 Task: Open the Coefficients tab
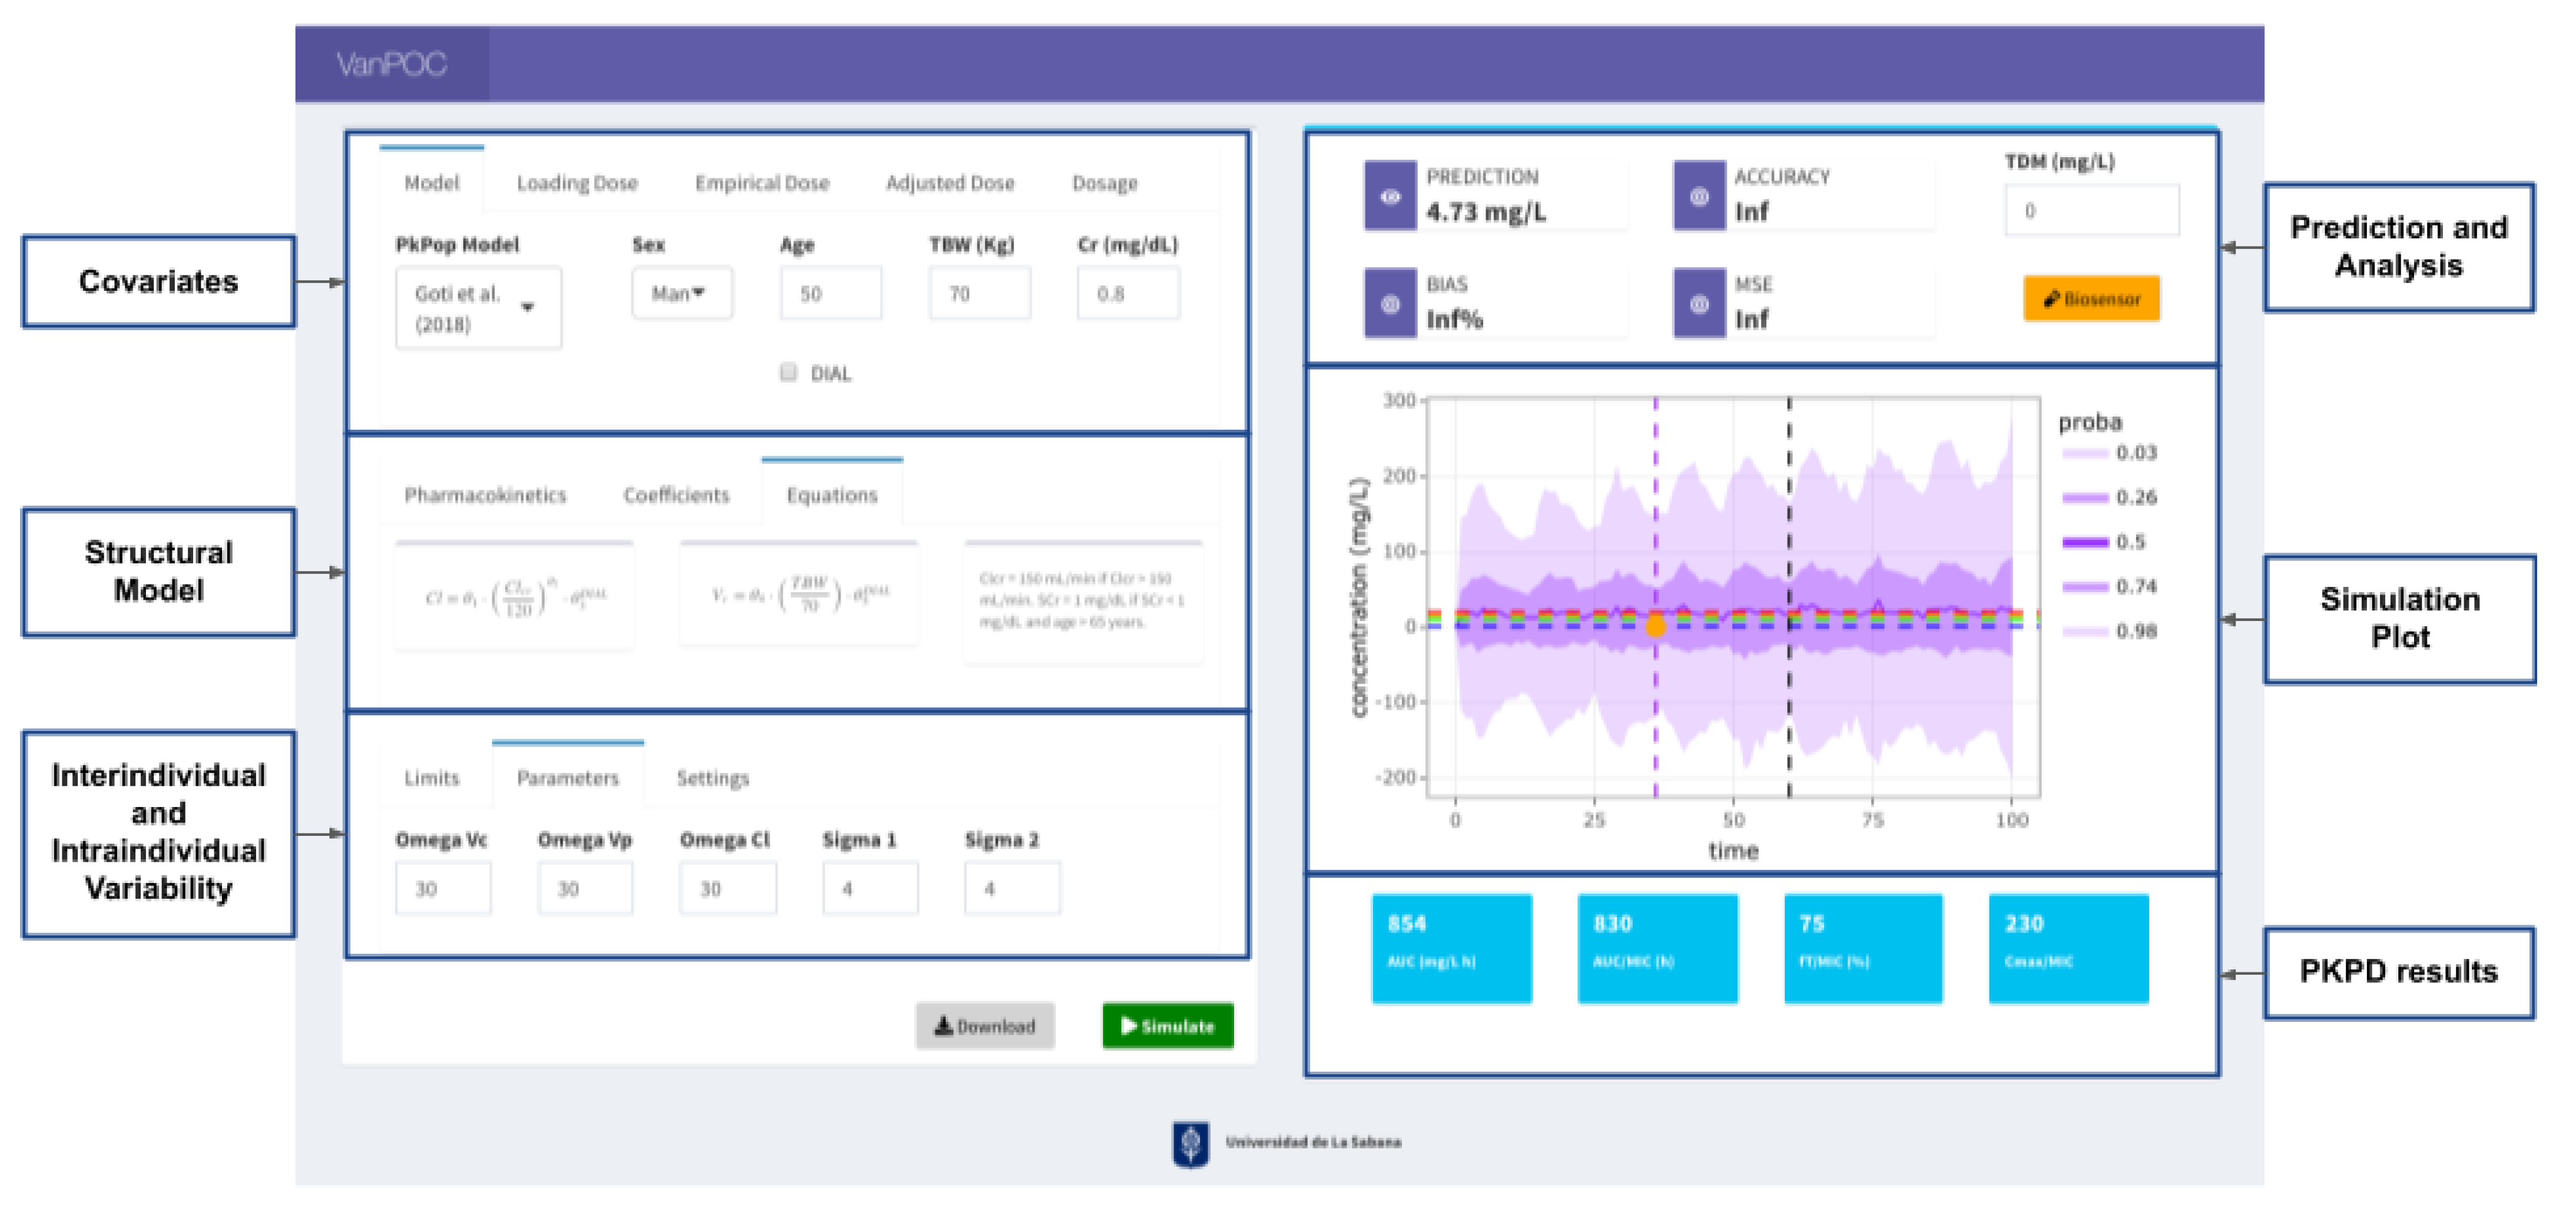[676, 495]
